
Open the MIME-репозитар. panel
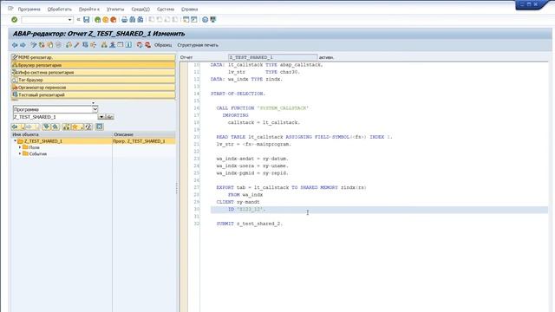tap(94, 57)
